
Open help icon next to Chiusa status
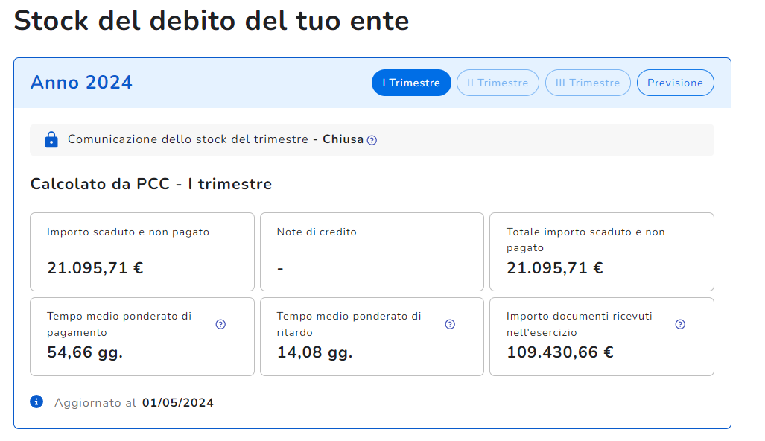click(372, 140)
